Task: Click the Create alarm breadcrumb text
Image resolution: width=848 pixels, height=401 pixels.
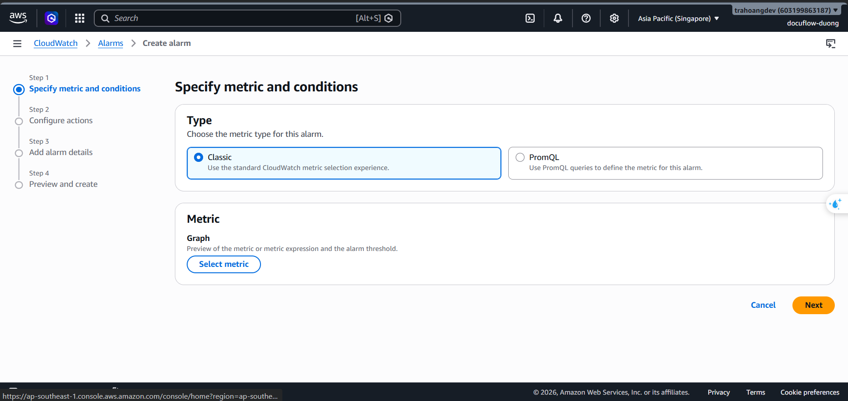Action: pos(167,43)
